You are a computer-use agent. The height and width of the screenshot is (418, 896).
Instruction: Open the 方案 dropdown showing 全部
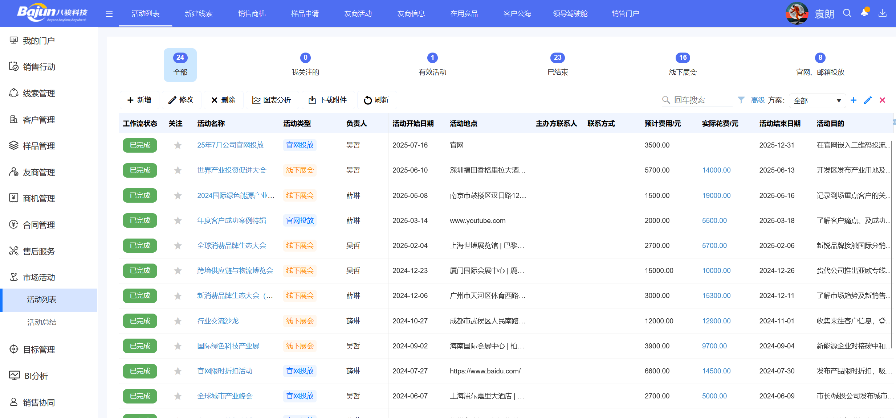point(817,100)
